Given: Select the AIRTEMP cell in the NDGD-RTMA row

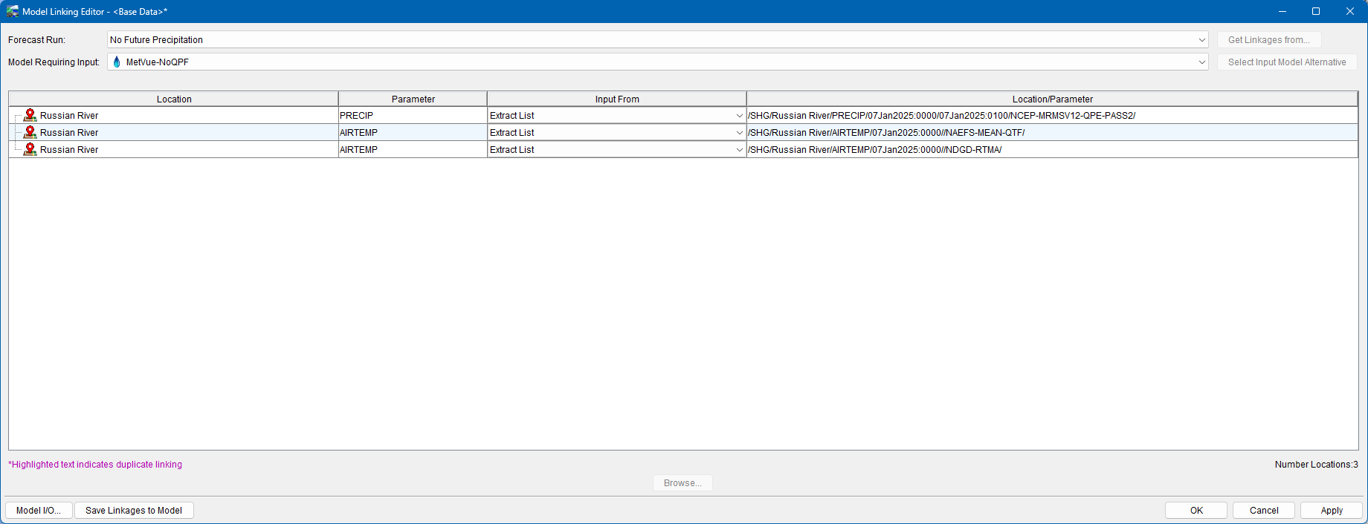Looking at the screenshot, I should [x=413, y=150].
